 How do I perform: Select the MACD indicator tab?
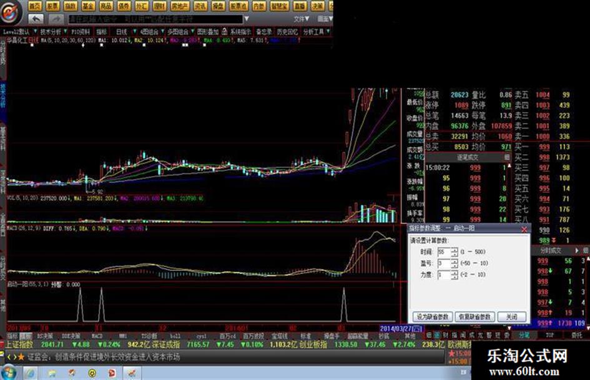click(97, 336)
